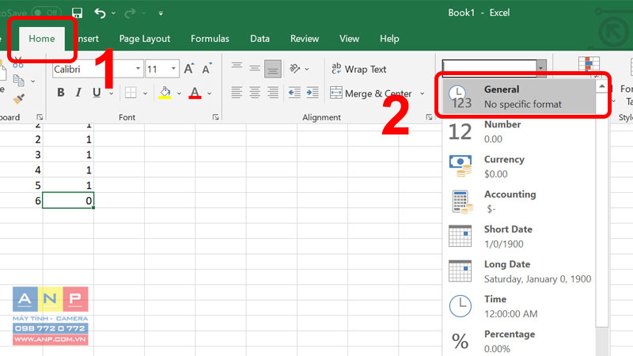Open the Data tab
This screenshot has width=633, height=356.
pos(260,39)
